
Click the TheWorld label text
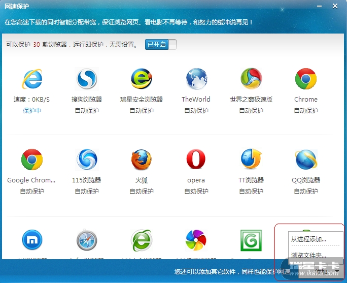196,99
